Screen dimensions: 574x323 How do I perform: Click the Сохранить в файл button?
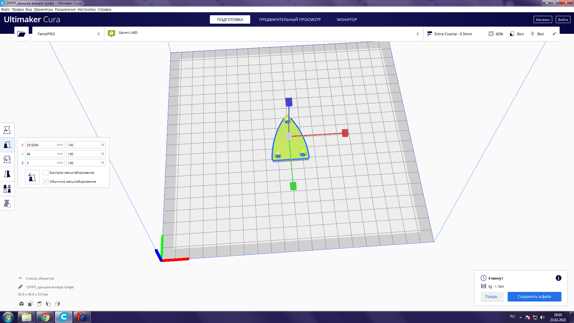point(534,297)
